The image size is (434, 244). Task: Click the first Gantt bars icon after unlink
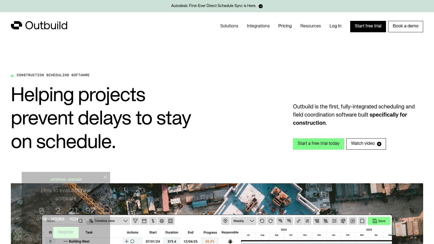coord(317,221)
